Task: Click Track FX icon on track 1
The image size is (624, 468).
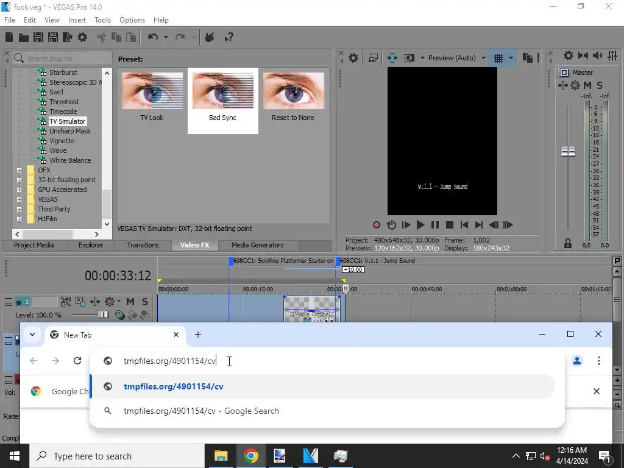Action: [94, 302]
